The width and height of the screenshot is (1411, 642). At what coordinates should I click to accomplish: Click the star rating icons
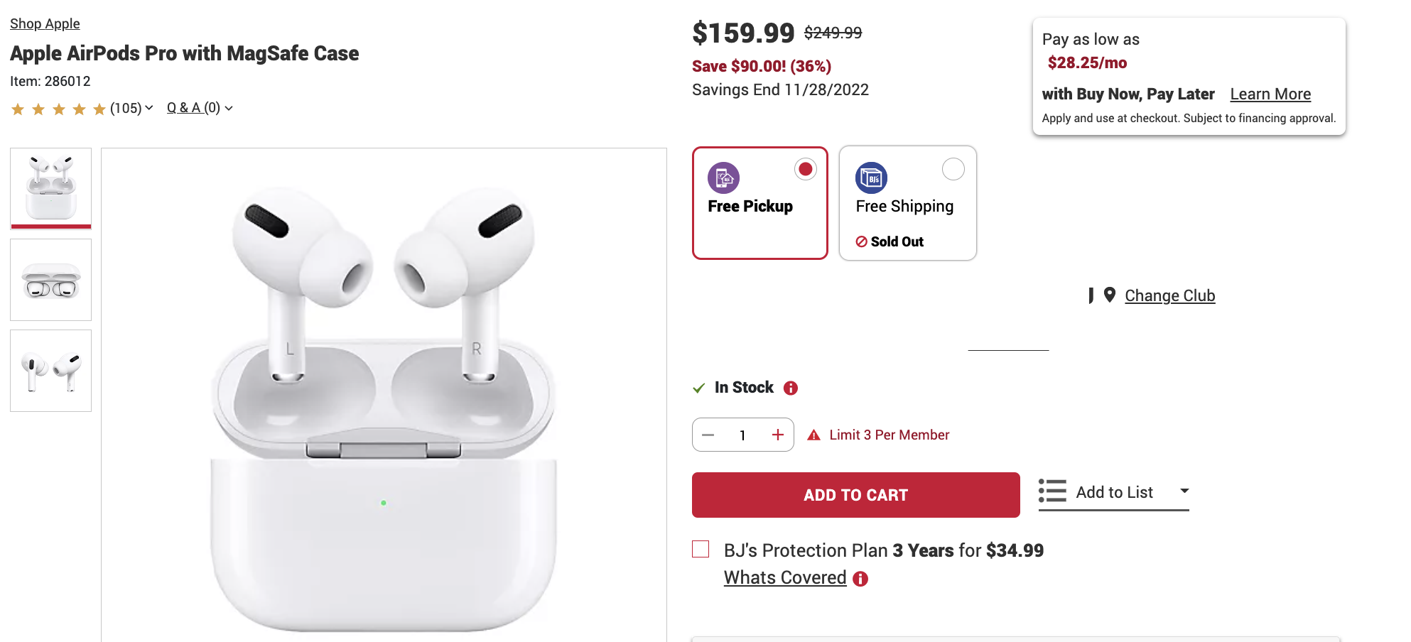click(x=58, y=109)
